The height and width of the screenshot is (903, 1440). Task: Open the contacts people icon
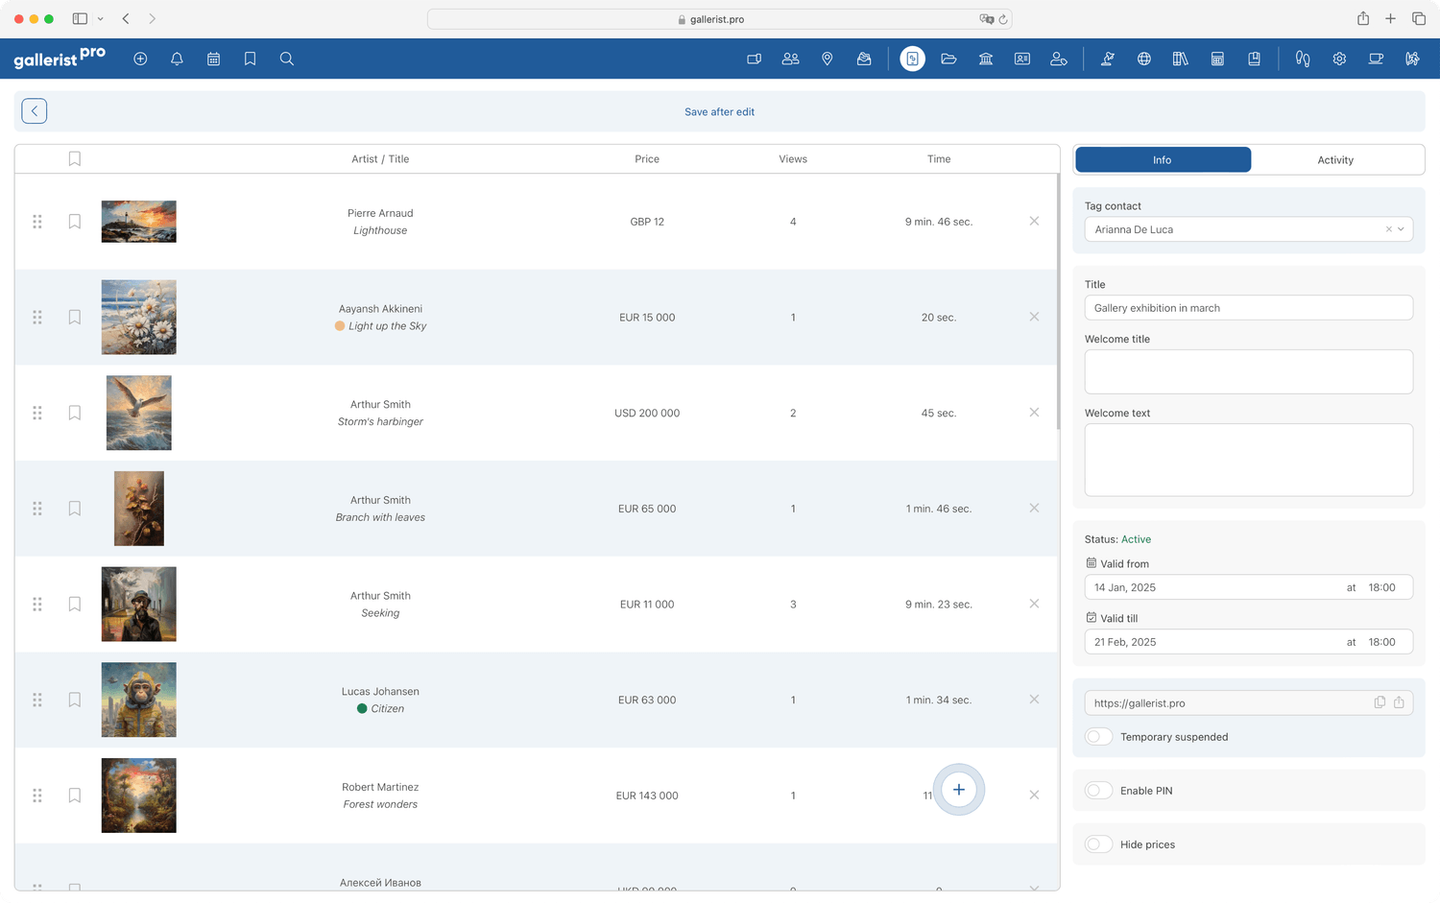click(x=790, y=59)
